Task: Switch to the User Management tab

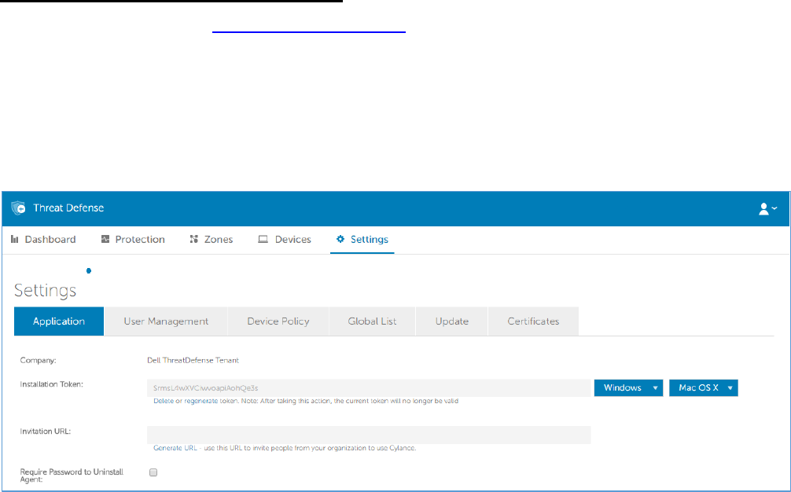Action: point(166,321)
